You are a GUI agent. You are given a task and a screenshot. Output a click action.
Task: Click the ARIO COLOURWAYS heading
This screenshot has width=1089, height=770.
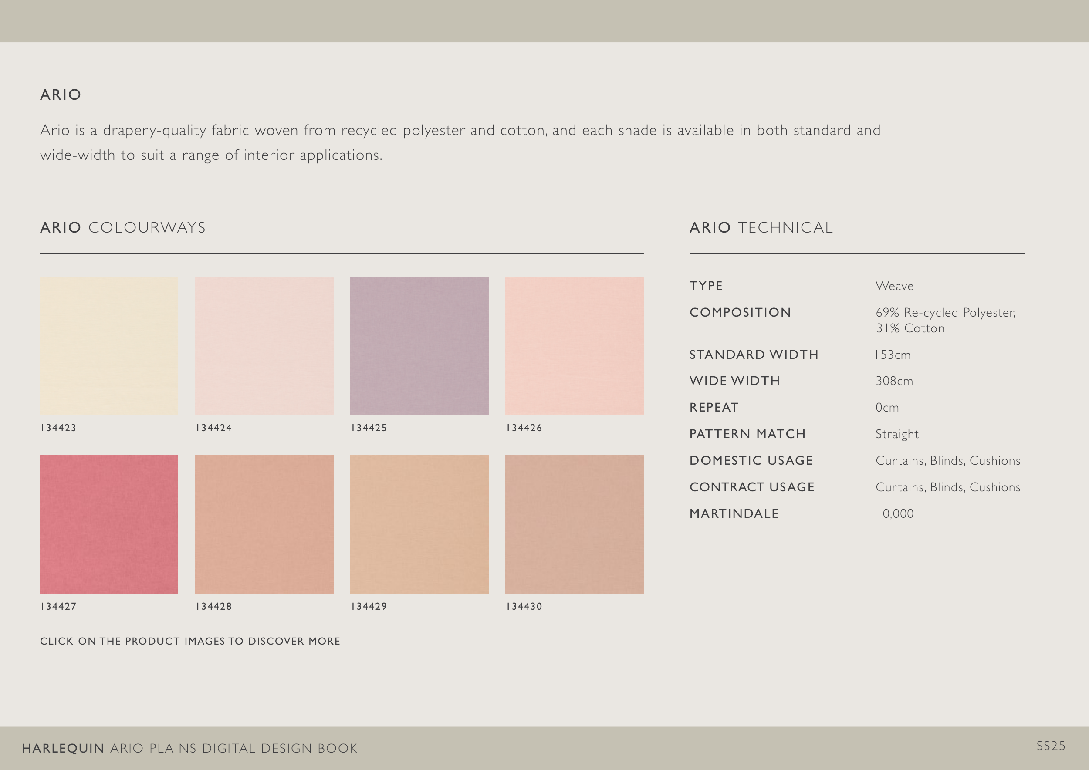[123, 228]
